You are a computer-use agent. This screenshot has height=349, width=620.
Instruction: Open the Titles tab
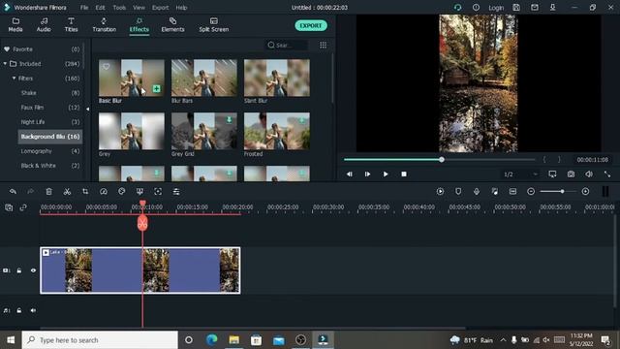click(71, 24)
